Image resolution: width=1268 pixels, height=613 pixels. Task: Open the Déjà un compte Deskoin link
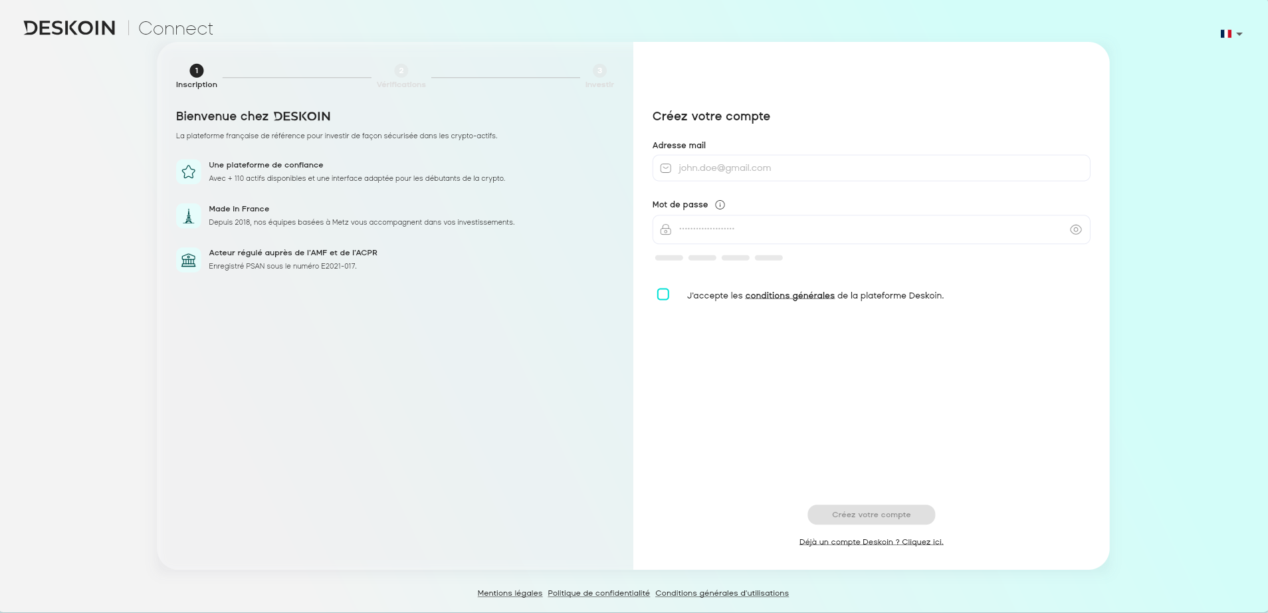click(x=871, y=542)
